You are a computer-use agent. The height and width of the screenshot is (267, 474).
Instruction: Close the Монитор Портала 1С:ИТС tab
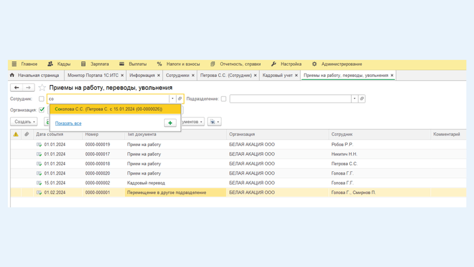click(x=122, y=76)
